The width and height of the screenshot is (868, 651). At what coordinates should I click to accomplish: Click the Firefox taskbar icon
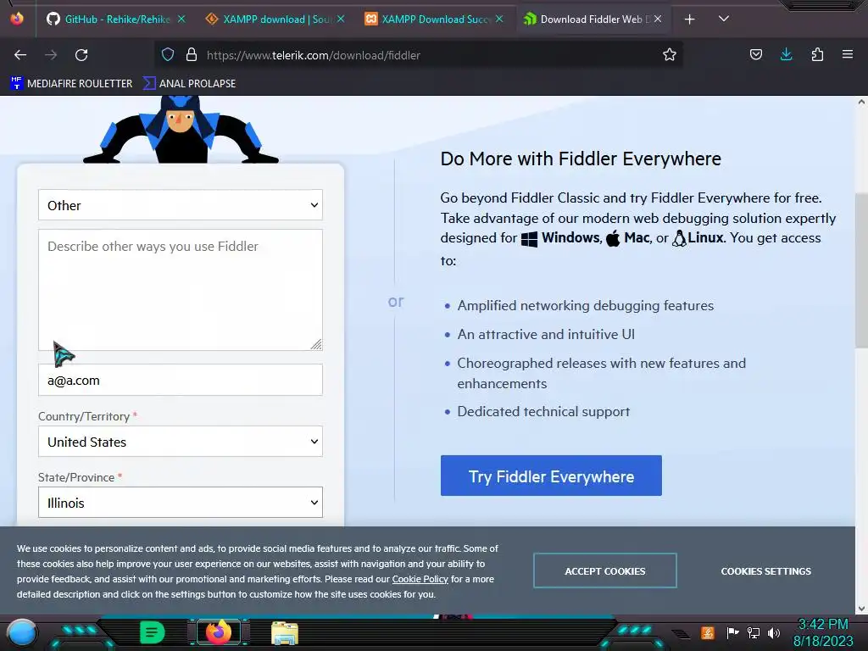[219, 632]
